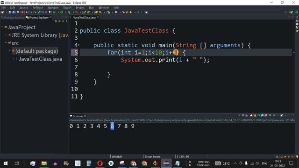Image resolution: width=299 pixels, height=168 pixels.
Task: Click the console Terminate icon
Action: click(x=239, y=115)
